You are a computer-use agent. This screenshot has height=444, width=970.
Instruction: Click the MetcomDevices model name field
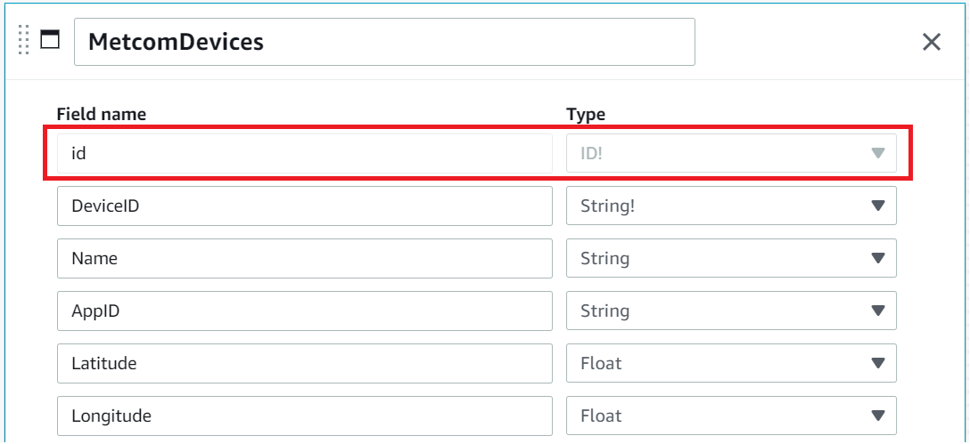[383, 42]
